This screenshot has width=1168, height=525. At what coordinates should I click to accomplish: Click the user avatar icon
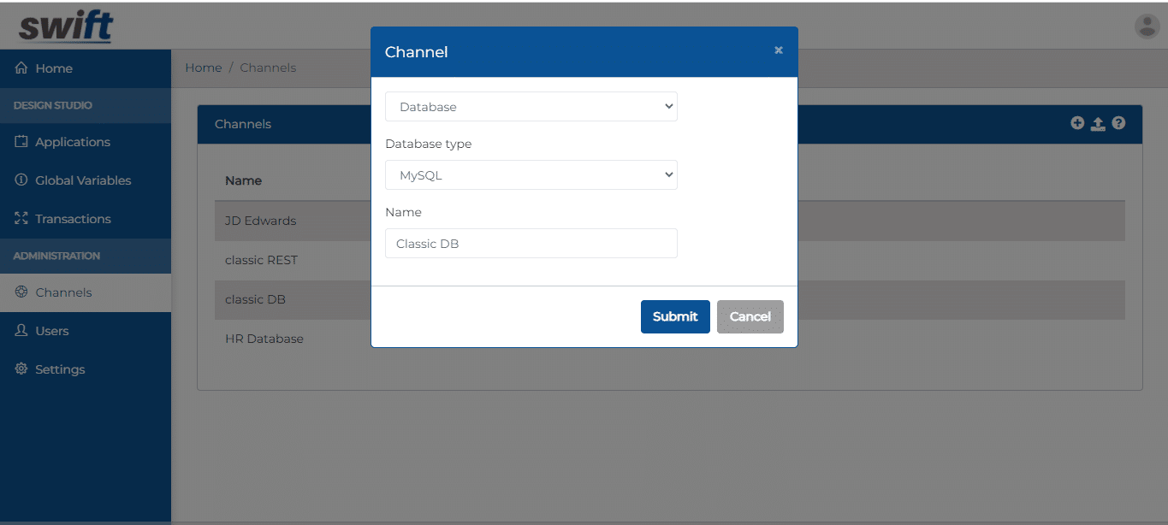pos(1147,26)
